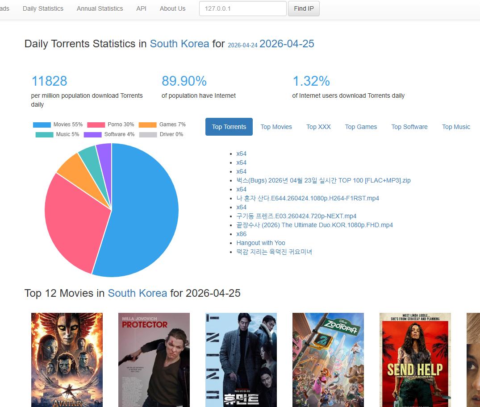The height and width of the screenshot is (407, 480).
Task: Toggle Movies 55% legend swatch
Action: click(42, 125)
